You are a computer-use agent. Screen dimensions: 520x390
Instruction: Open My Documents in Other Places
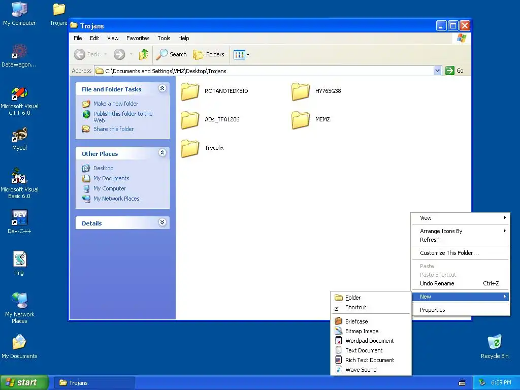[x=111, y=178]
